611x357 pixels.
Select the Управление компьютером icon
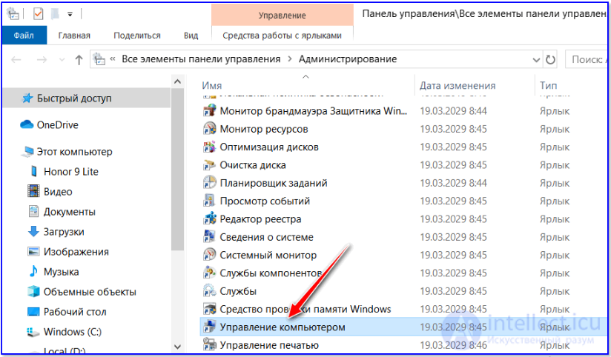tap(210, 327)
